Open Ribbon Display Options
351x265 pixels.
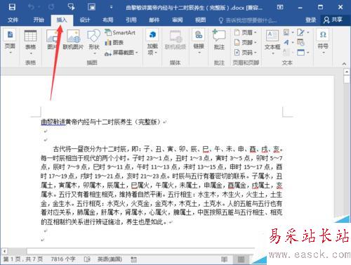point(280,7)
